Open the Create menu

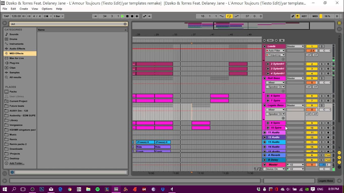tap(24, 9)
